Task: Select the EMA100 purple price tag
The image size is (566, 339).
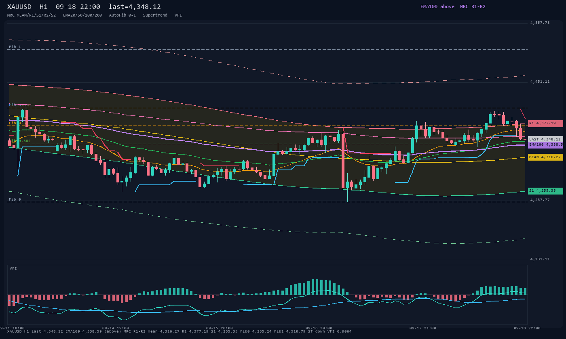Action: [545, 145]
